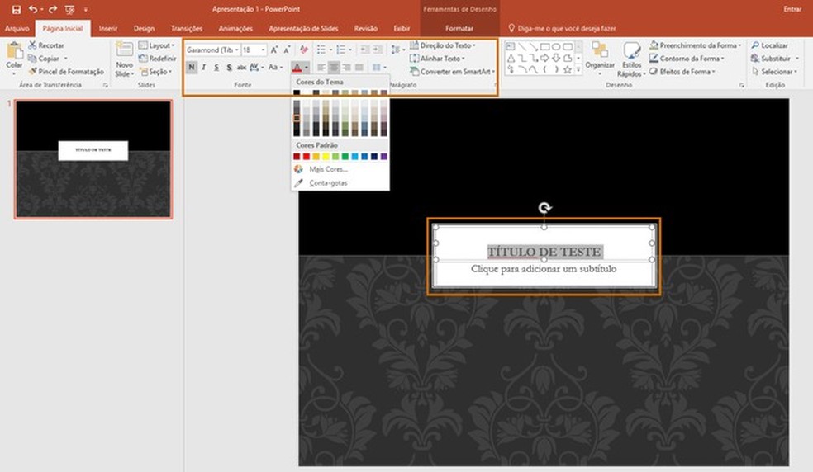813x472 pixels.
Task: Toggle bold N formatting button
Action: point(192,68)
